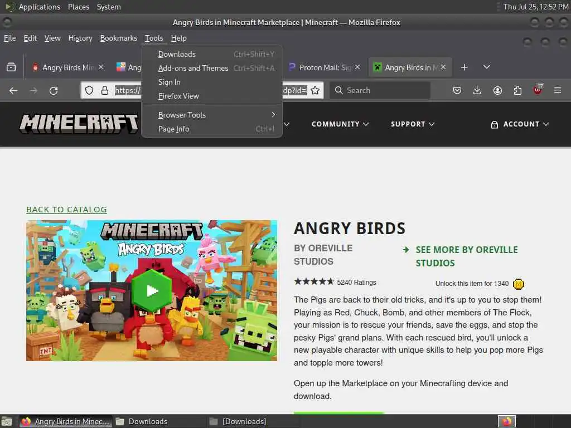Click the clock showing Thu Jul 25
Screen dimensions: 571x428
(x=536, y=7)
